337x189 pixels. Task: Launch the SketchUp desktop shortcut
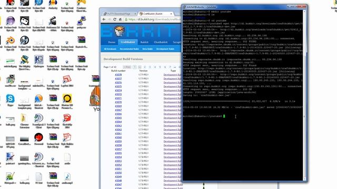(67, 120)
